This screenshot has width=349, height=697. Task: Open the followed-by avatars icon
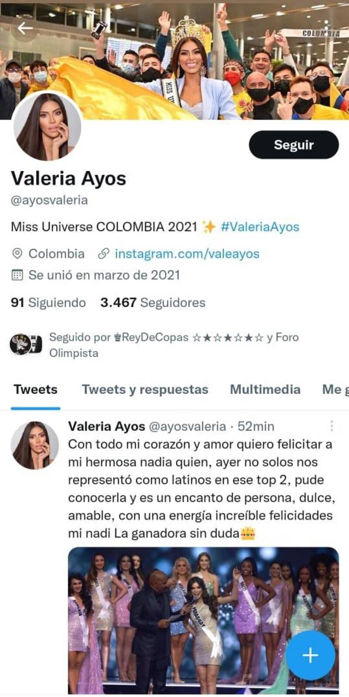pyautogui.click(x=26, y=344)
